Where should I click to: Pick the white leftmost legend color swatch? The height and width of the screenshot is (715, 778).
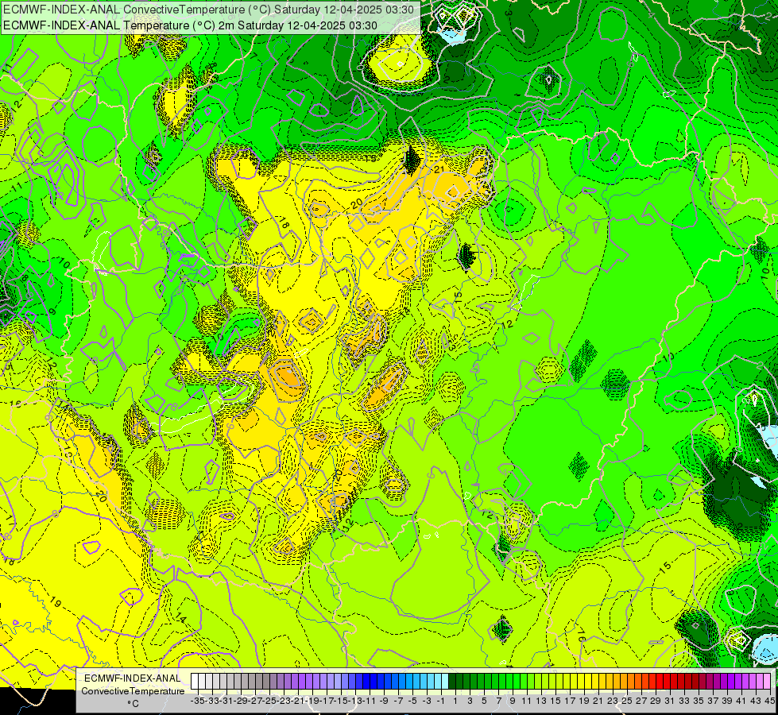195,682
